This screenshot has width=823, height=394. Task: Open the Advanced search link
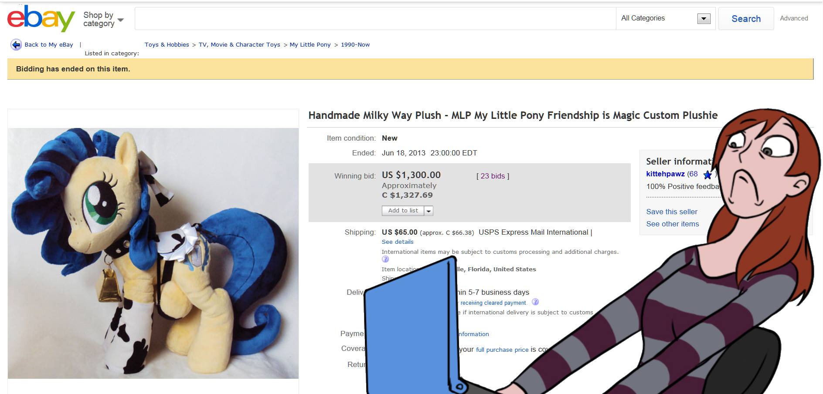point(794,18)
